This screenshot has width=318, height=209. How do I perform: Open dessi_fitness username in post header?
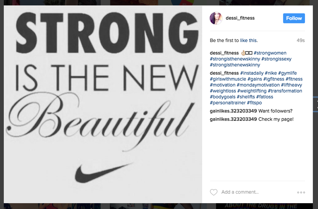(x=240, y=18)
